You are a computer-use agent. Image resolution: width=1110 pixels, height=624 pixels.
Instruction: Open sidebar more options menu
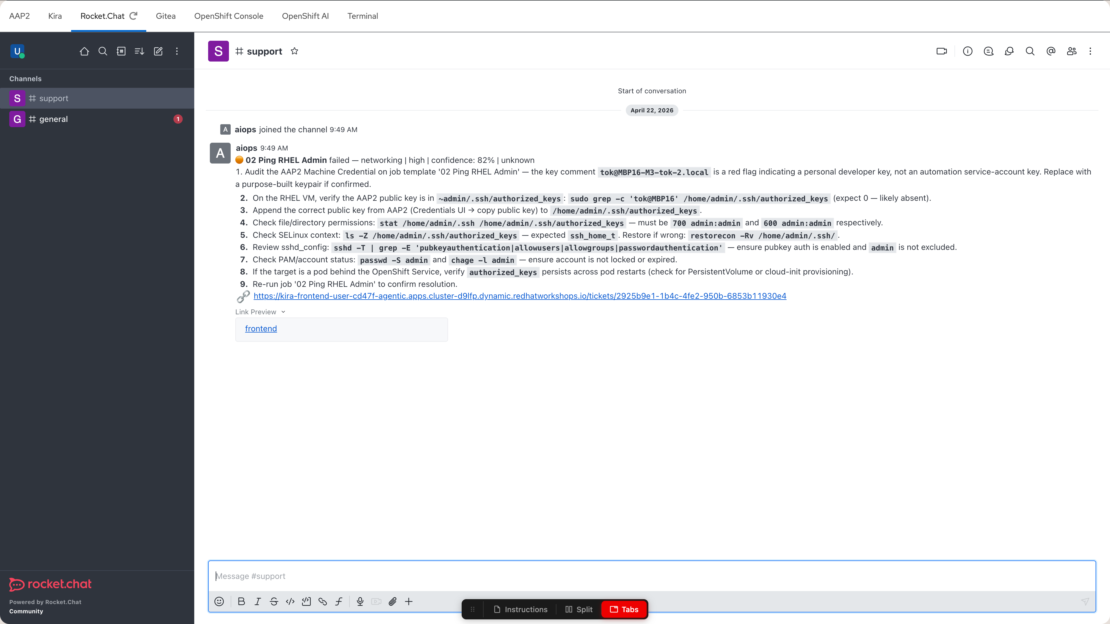tap(177, 51)
